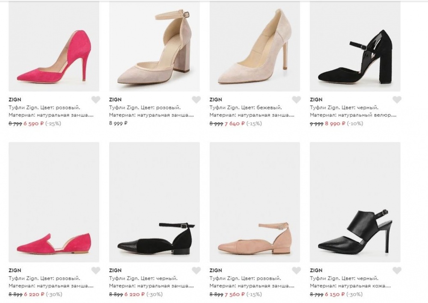Viewport: 428px width, 303px height.
Task: Open pink stiletto pump product image
Action: [x=54, y=46]
